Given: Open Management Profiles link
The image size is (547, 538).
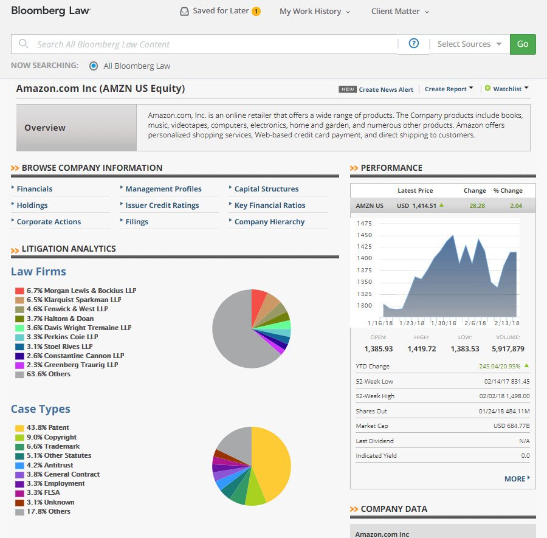Looking at the screenshot, I should click(x=163, y=188).
